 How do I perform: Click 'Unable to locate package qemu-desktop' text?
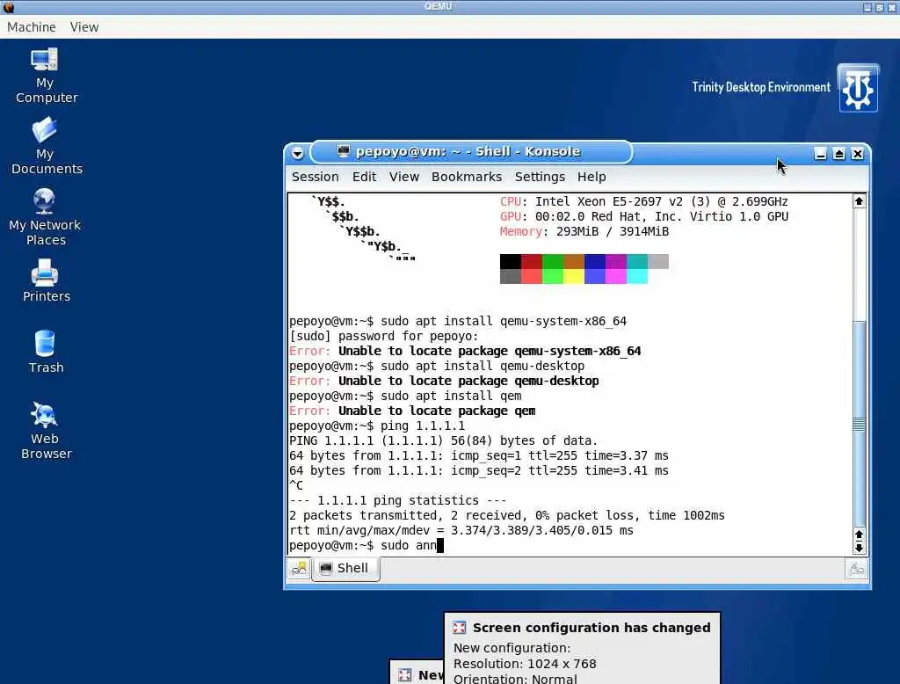tap(468, 381)
